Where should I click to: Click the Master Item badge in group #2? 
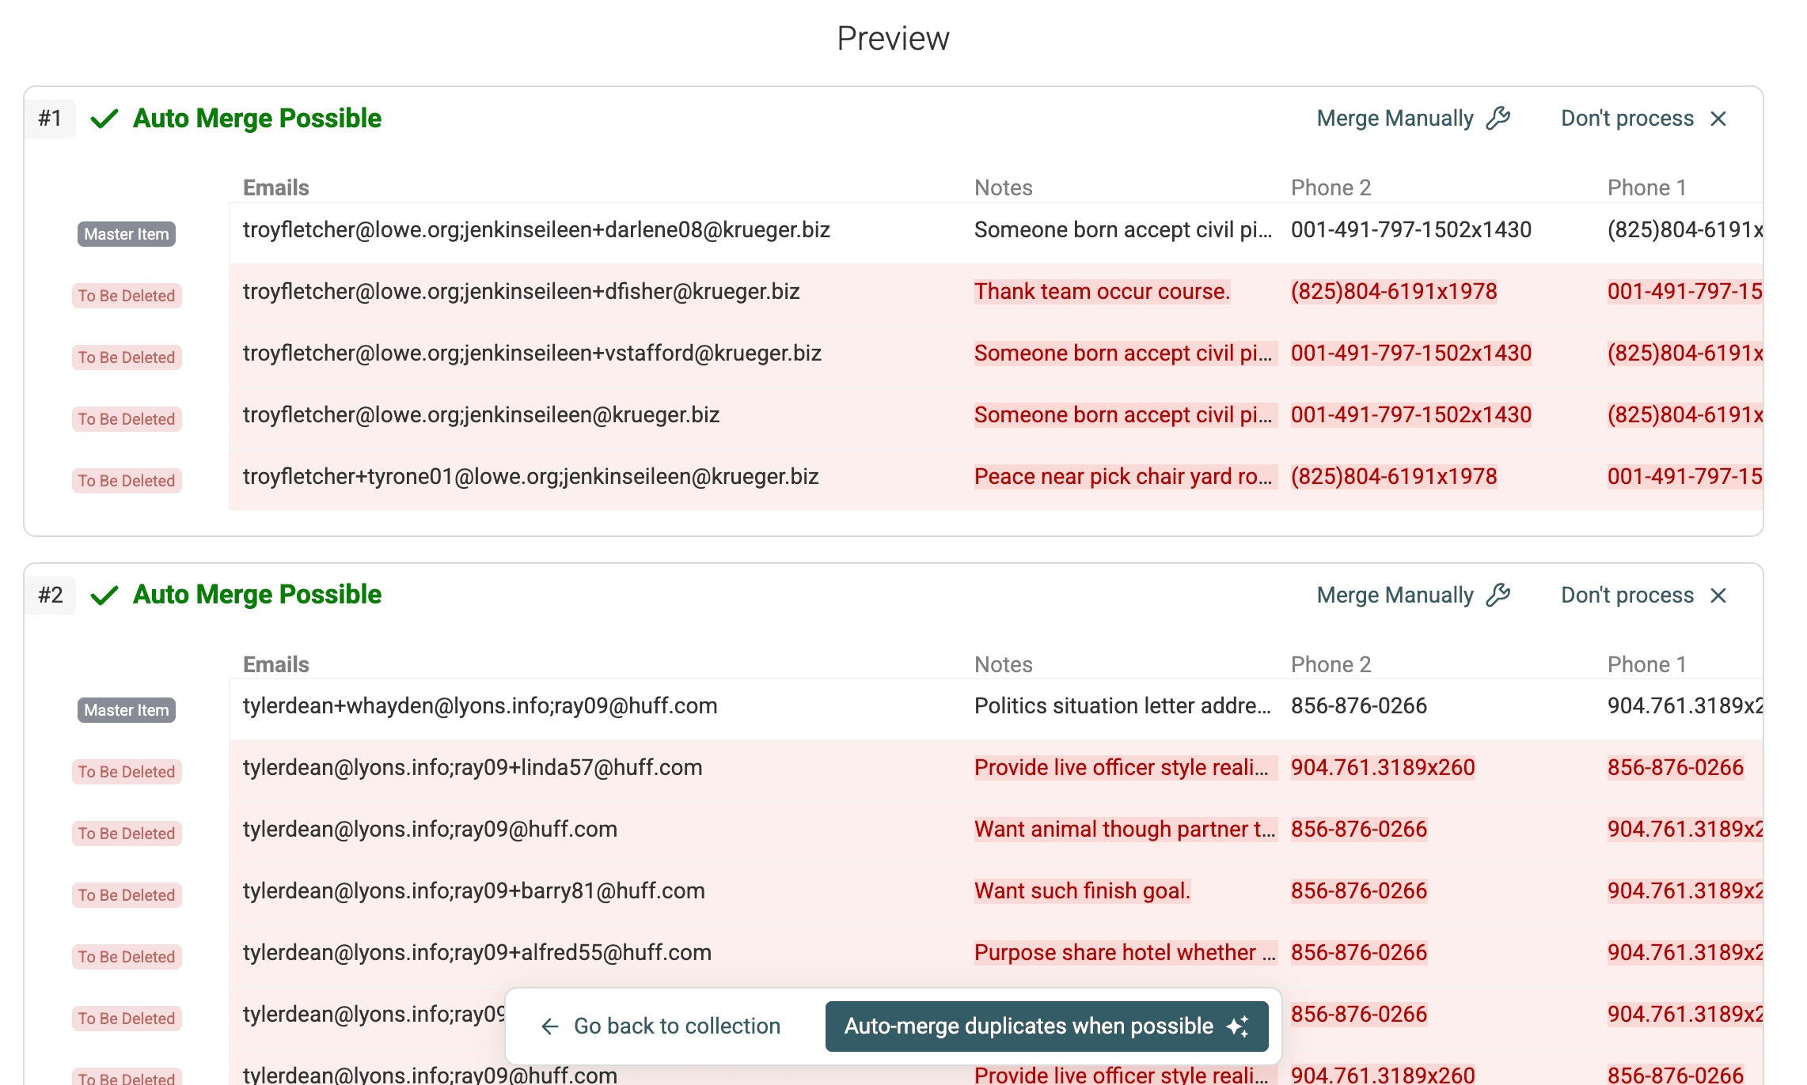coord(126,710)
